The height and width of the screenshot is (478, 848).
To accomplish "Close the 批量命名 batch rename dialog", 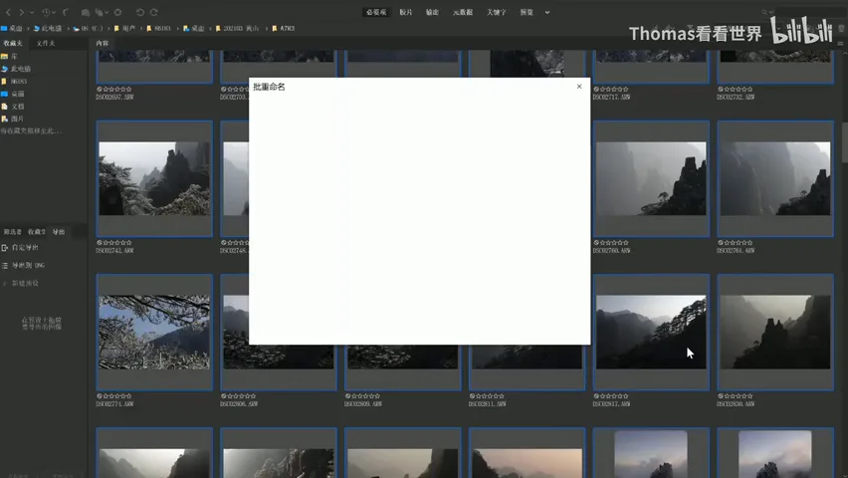I will pos(579,86).
